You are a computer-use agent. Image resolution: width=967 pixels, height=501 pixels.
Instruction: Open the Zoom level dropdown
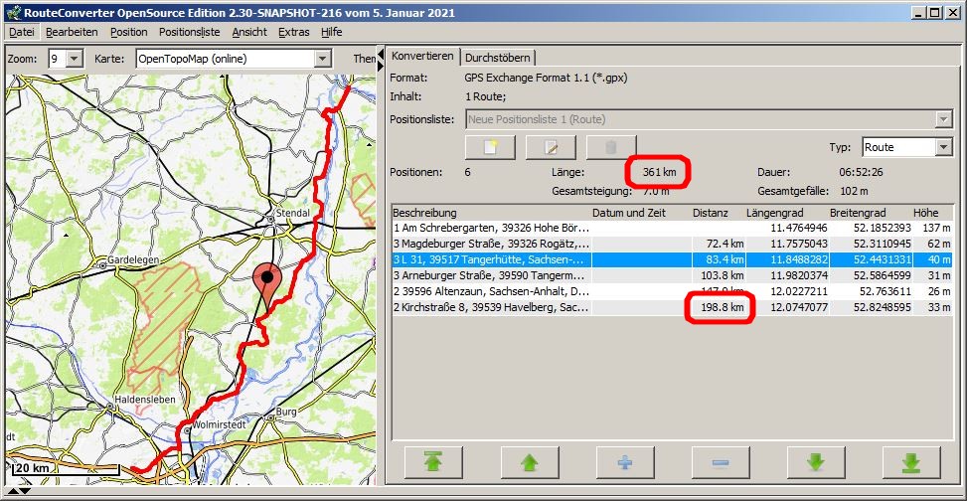point(75,59)
